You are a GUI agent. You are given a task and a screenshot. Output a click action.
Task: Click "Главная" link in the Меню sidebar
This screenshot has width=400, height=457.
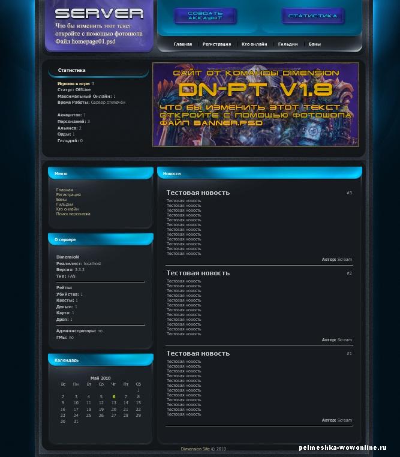point(65,190)
